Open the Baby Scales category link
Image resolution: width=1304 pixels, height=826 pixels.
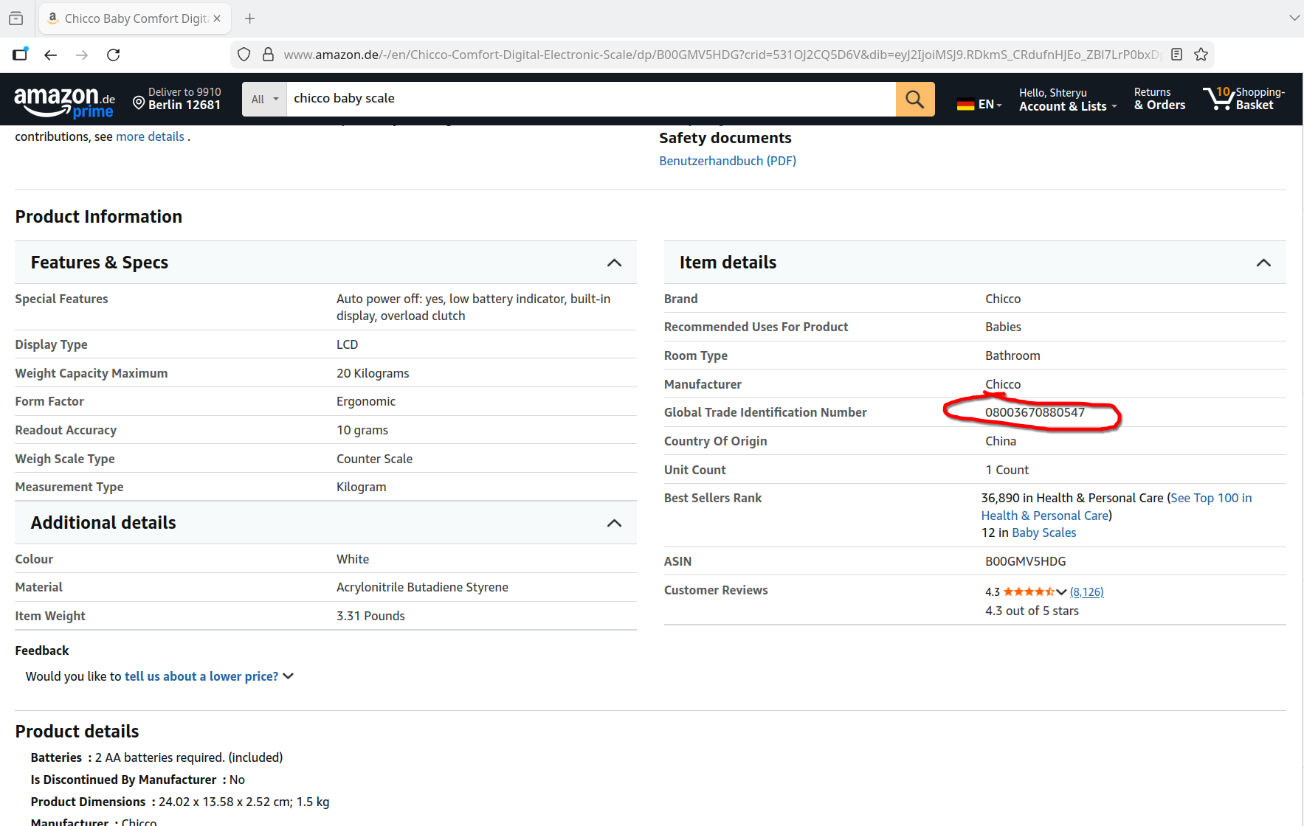tap(1043, 532)
